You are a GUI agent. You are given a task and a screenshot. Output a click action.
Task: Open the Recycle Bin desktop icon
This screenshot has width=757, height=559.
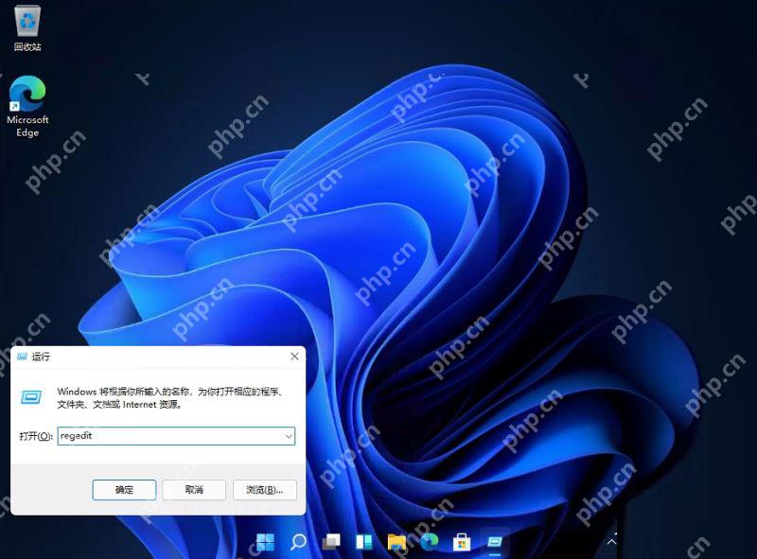coord(27,26)
